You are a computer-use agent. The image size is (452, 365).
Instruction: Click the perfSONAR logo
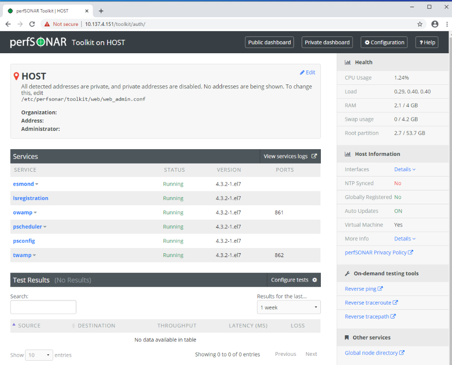(38, 42)
